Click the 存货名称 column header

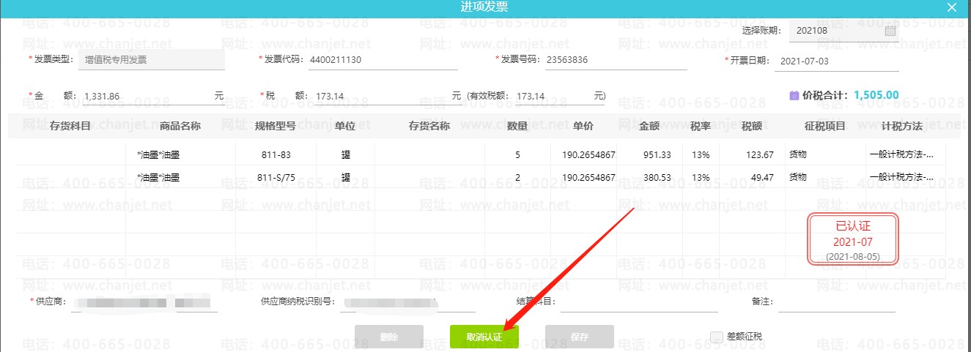tap(429, 127)
